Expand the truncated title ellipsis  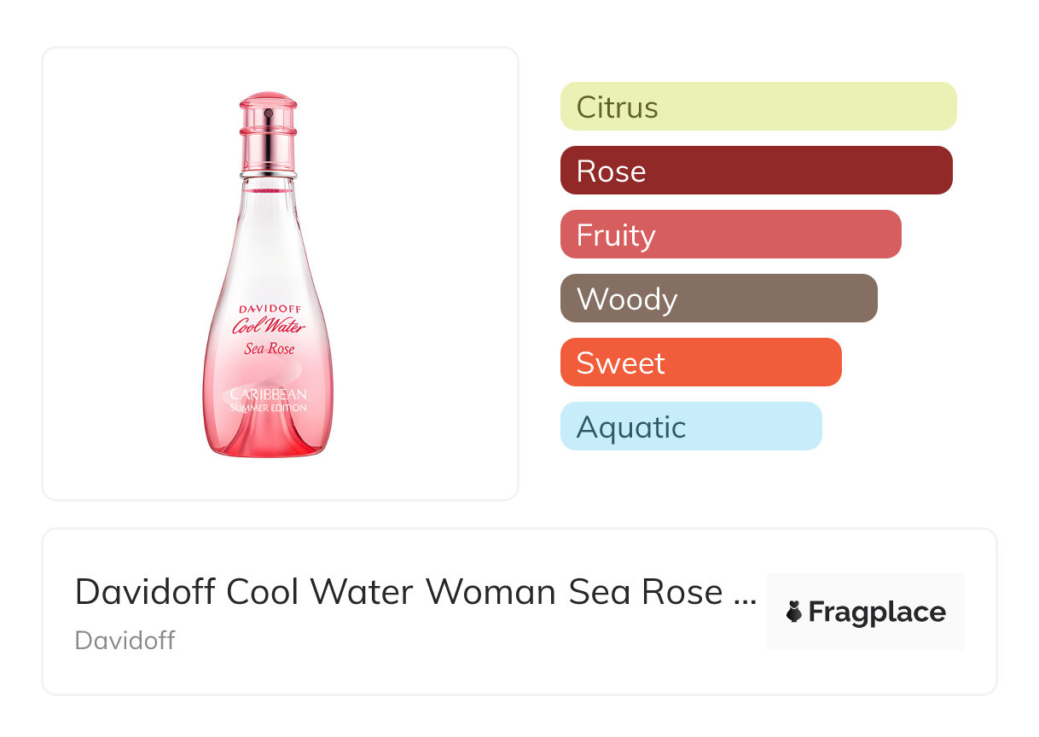(745, 593)
